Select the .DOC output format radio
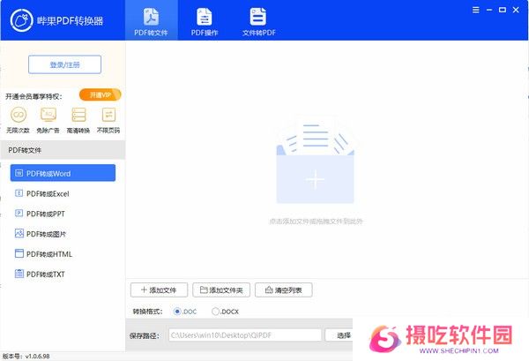 (178, 312)
